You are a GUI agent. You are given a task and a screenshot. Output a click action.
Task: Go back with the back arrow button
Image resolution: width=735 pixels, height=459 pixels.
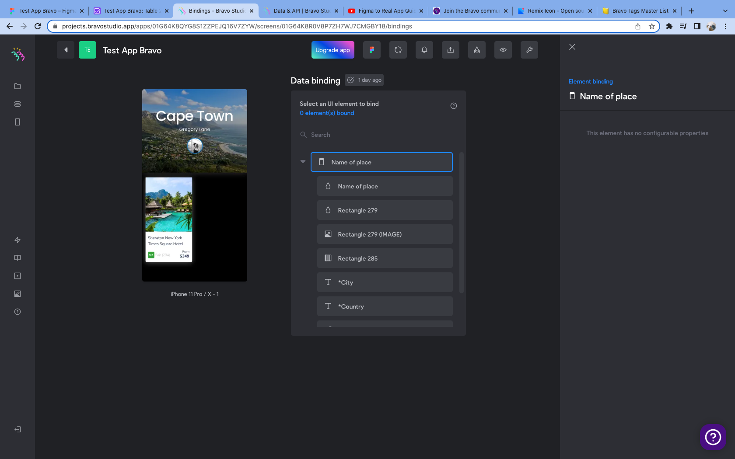[x=66, y=50]
